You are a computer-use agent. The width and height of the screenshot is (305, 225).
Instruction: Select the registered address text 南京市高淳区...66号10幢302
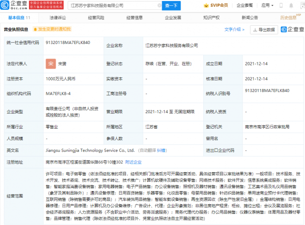coord(84,162)
